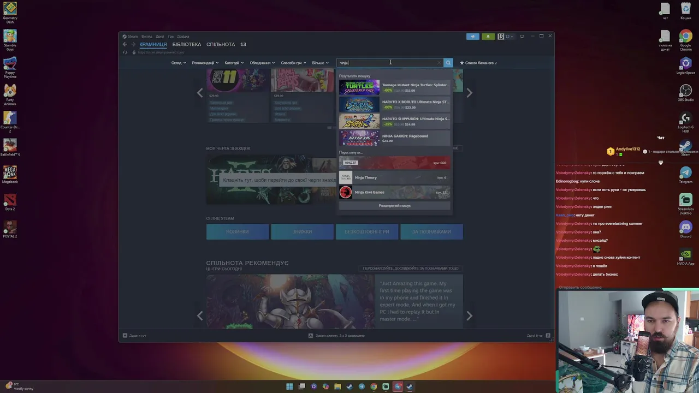Go back using Steam's back arrow
This screenshot has width=699, height=393.
(x=125, y=44)
